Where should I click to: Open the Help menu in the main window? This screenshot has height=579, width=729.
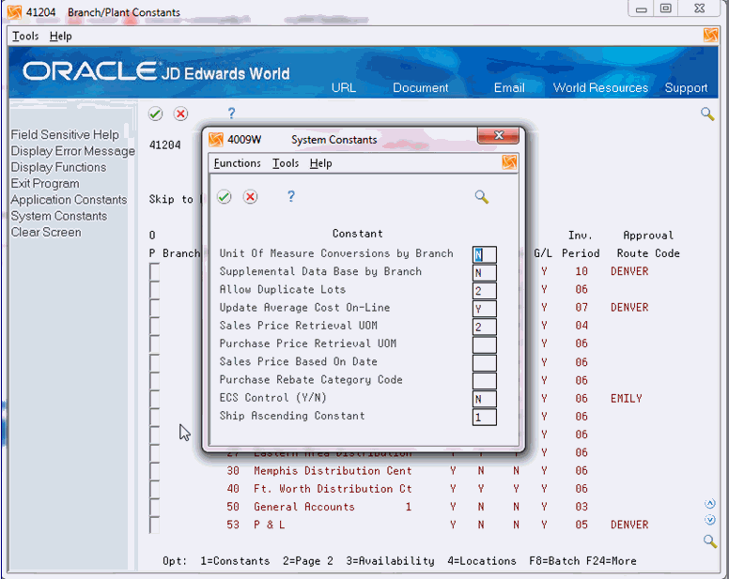click(60, 36)
